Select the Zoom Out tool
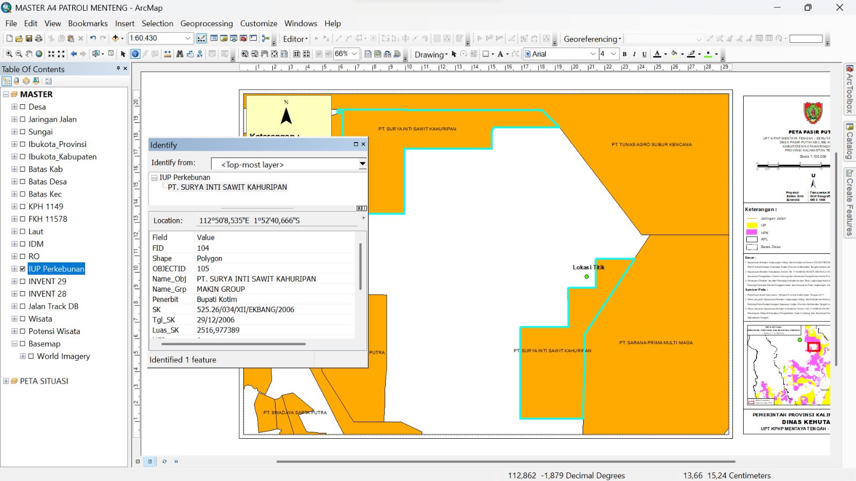The width and height of the screenshot is (856, 481). pyautogui.click(x=19, y=54)
